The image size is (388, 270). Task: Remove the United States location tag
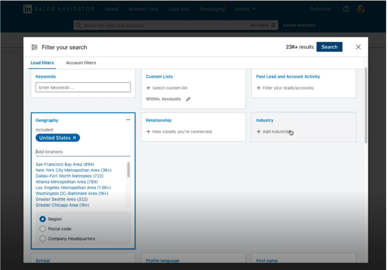(75, 138)
